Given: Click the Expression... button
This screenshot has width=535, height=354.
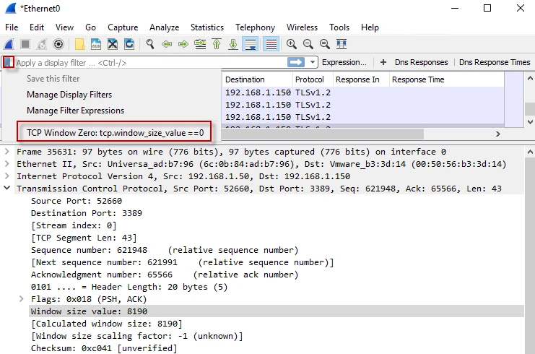Looking at the screenshot, I should [x=344, y=62].
